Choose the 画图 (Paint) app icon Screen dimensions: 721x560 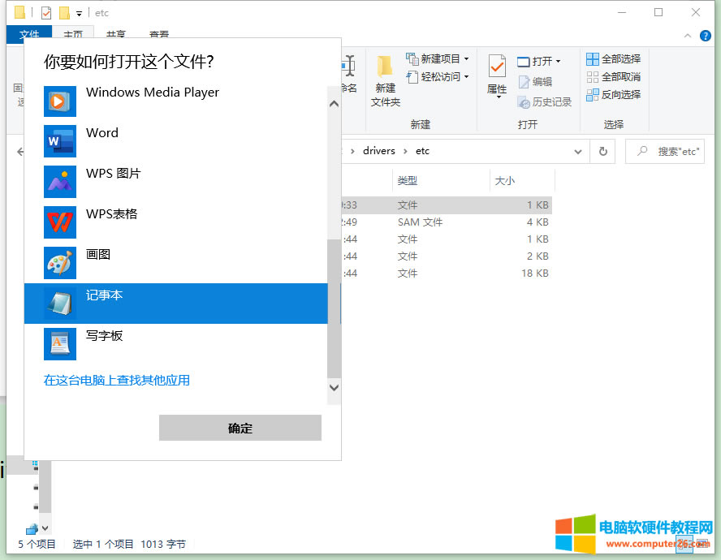coord(59,263)
